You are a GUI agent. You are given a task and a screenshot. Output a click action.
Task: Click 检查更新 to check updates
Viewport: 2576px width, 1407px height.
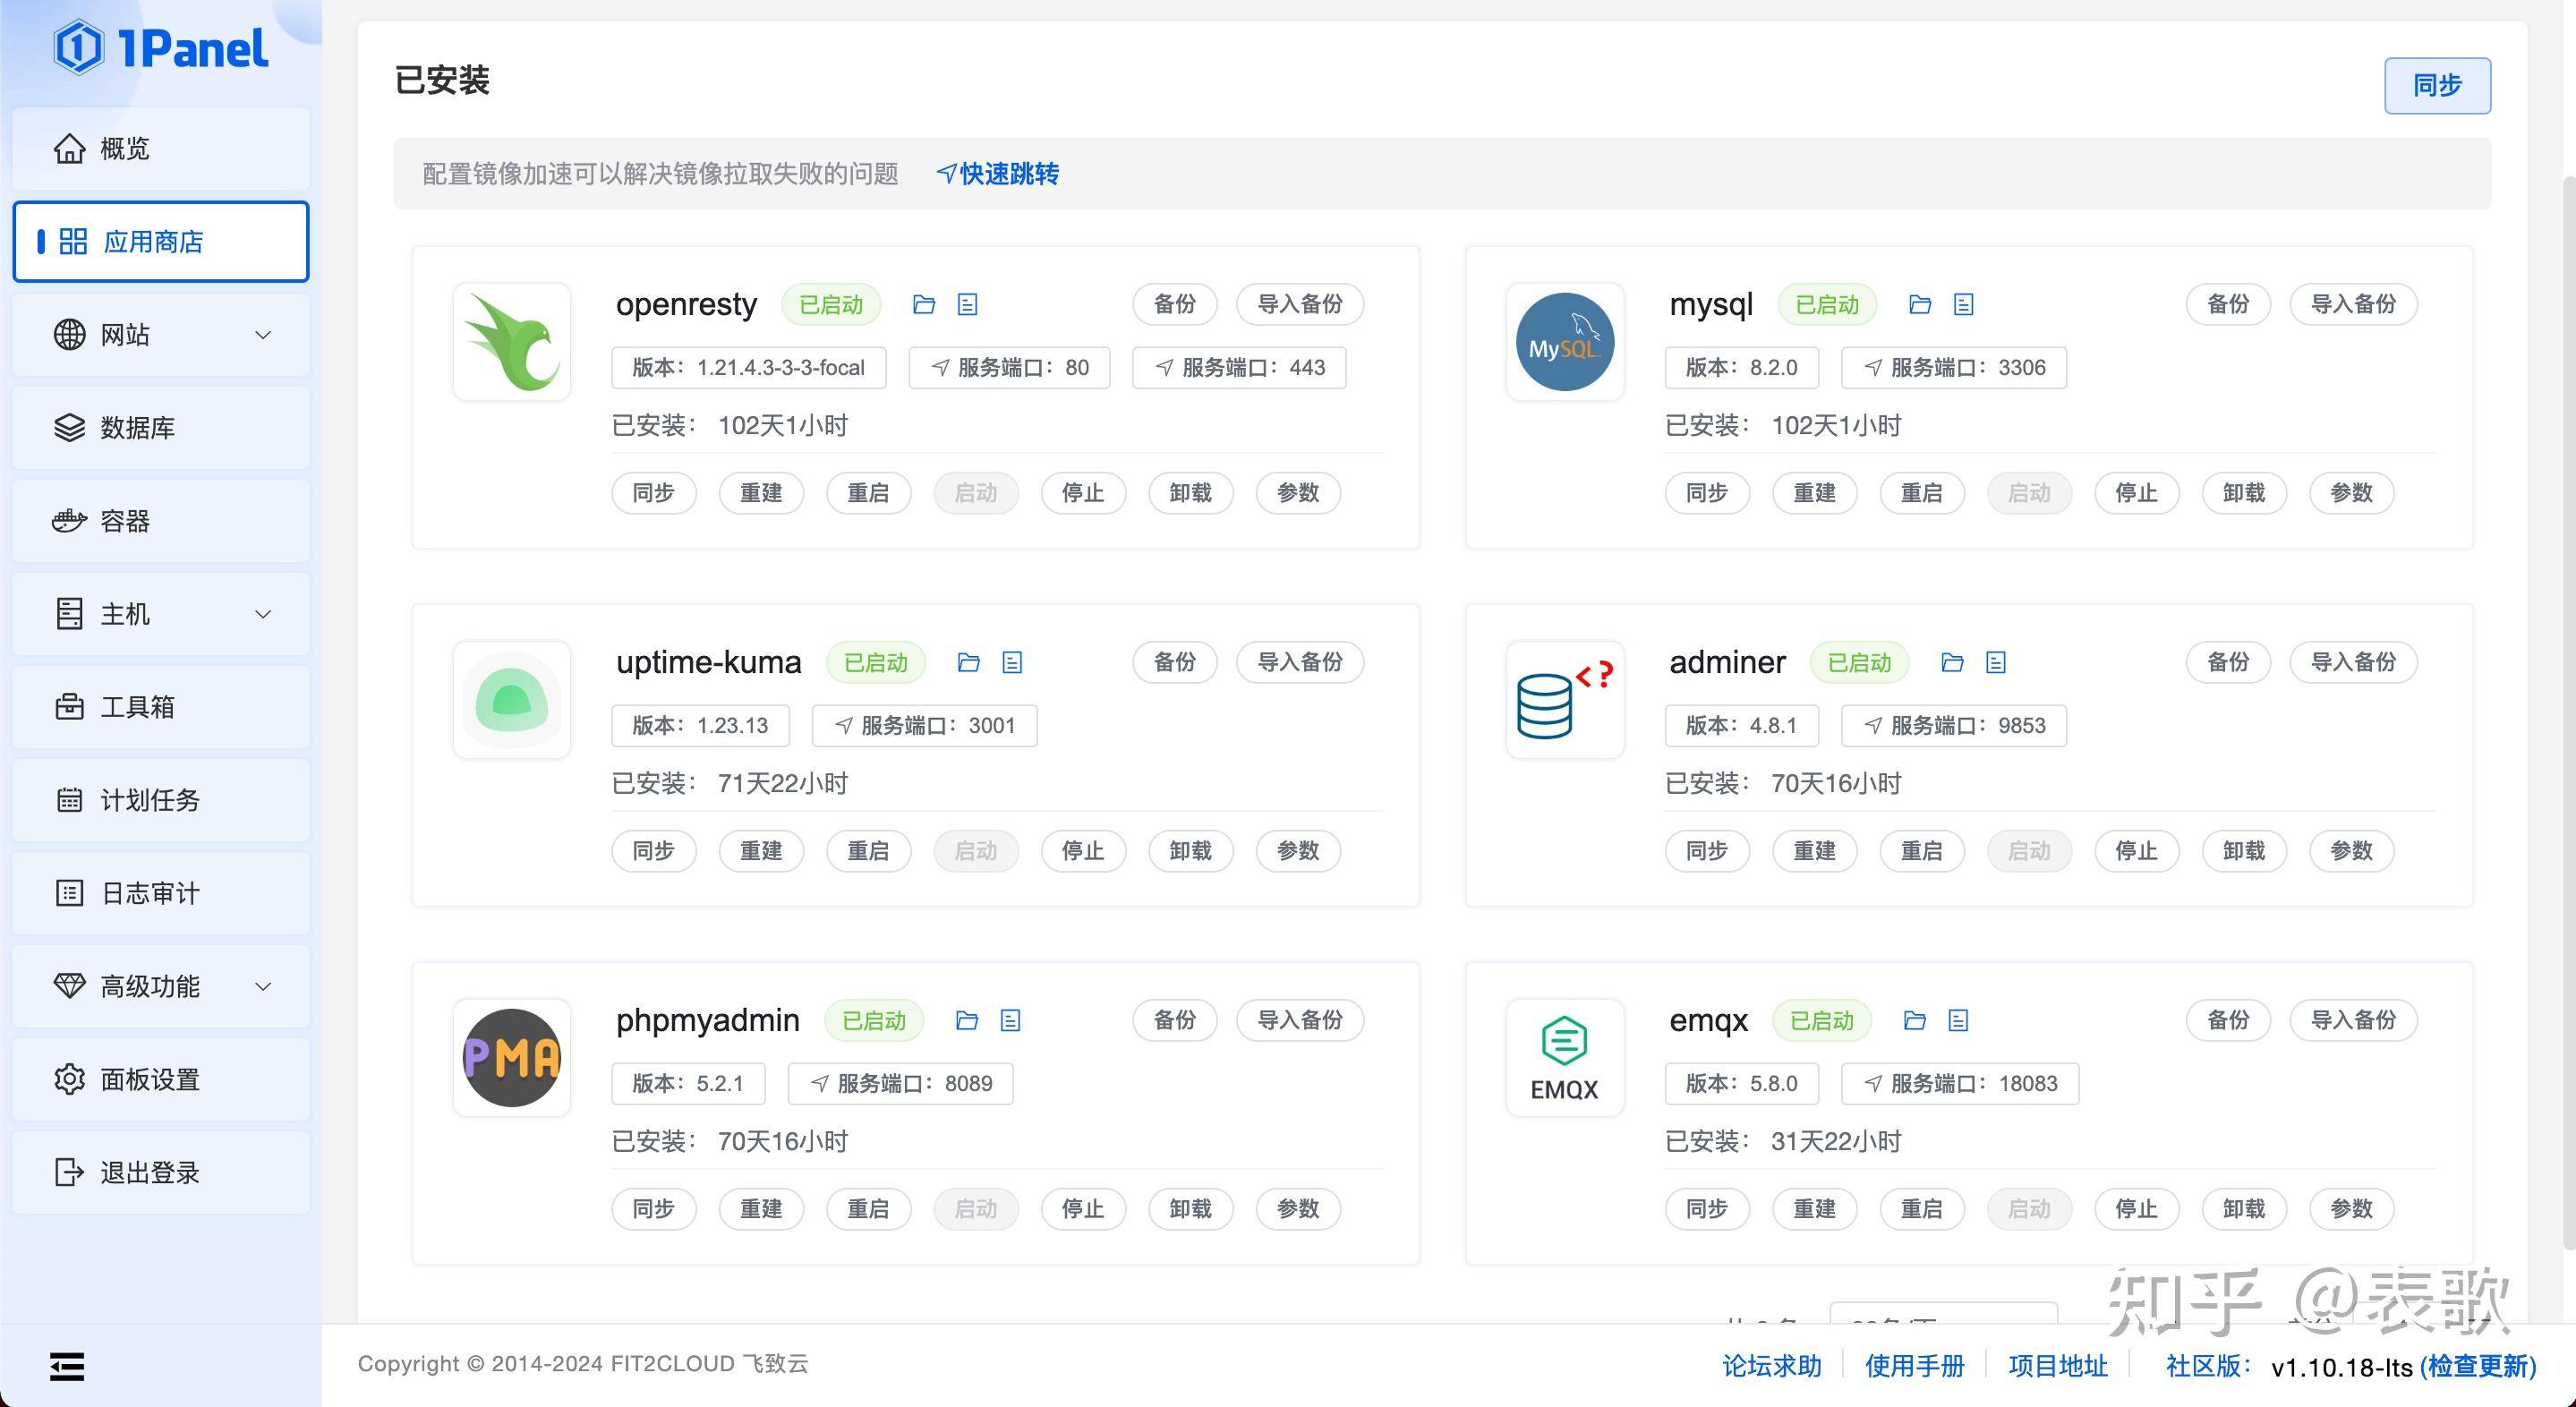click(x=2478, y=1367)
